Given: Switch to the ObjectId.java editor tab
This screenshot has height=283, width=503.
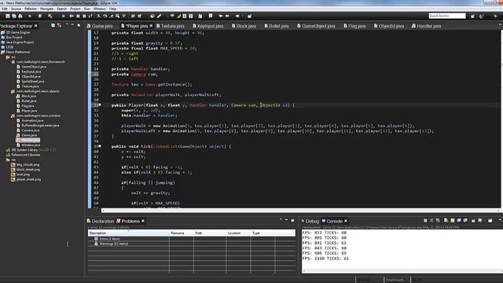Looking at the screenshot, I should [x=389, y=26].
